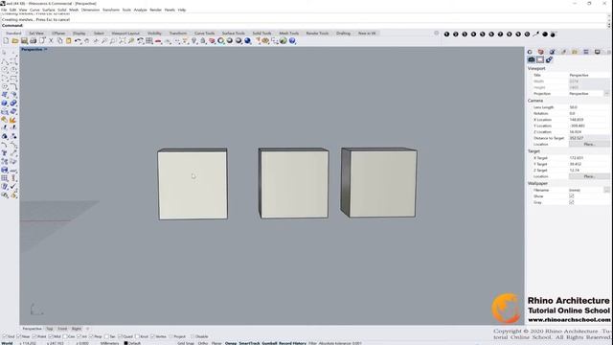Click the target Location Place button
This screenshot has width=613, height=345.
pyautogui.click(x=589, y=176)
